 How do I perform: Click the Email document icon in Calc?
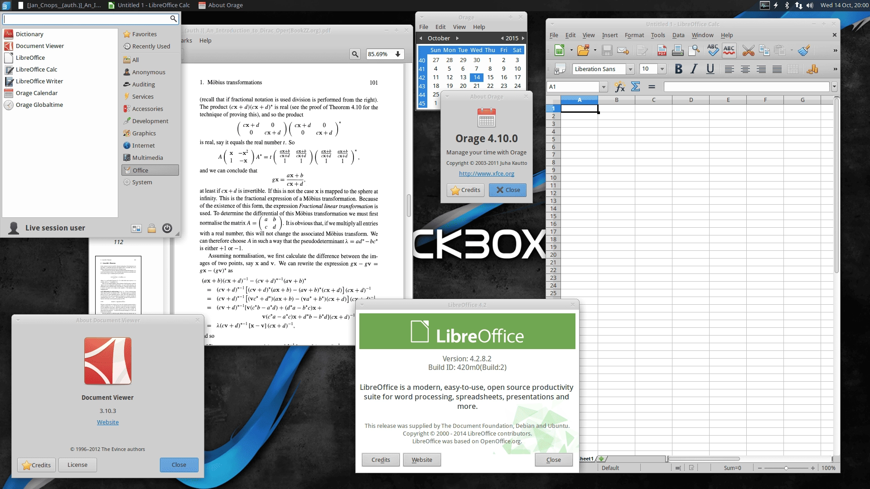coord(623,51)
